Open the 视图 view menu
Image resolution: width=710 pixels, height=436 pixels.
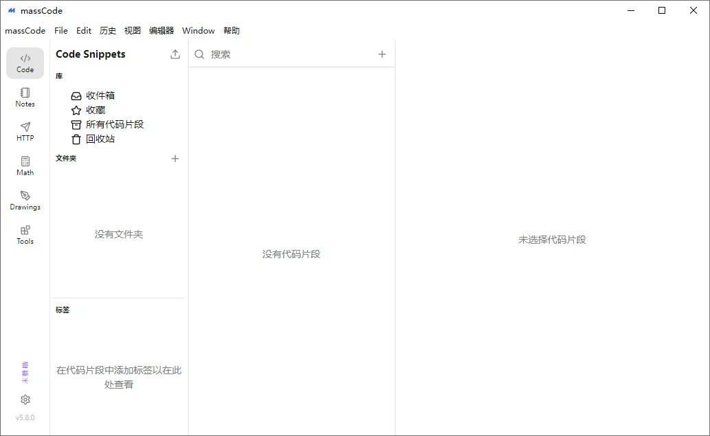pos(132,31)
